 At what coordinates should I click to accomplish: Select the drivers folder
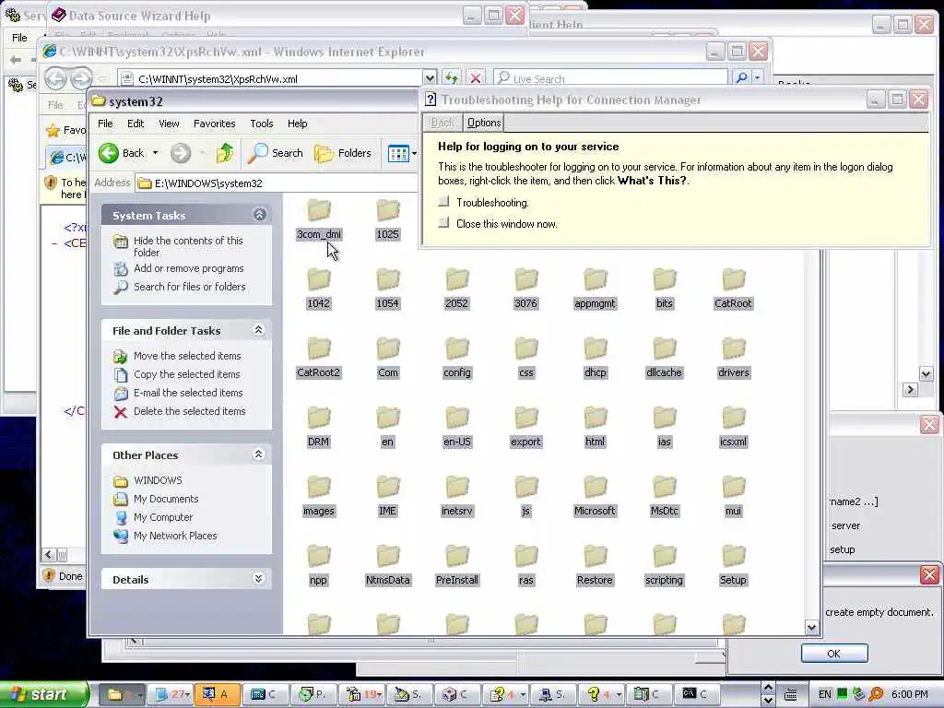pos(733,359)
